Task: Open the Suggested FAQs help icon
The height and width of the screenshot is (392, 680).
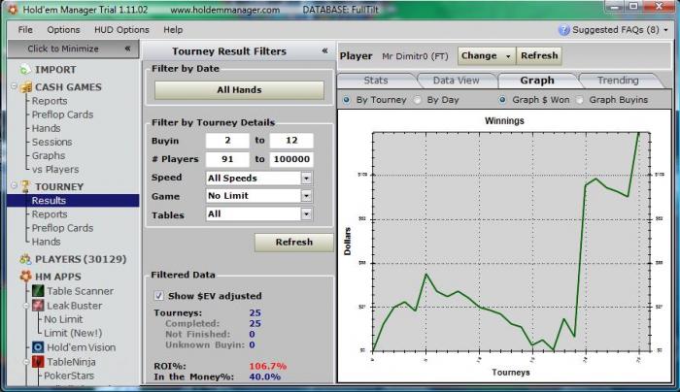Action: tap(563, 29)
